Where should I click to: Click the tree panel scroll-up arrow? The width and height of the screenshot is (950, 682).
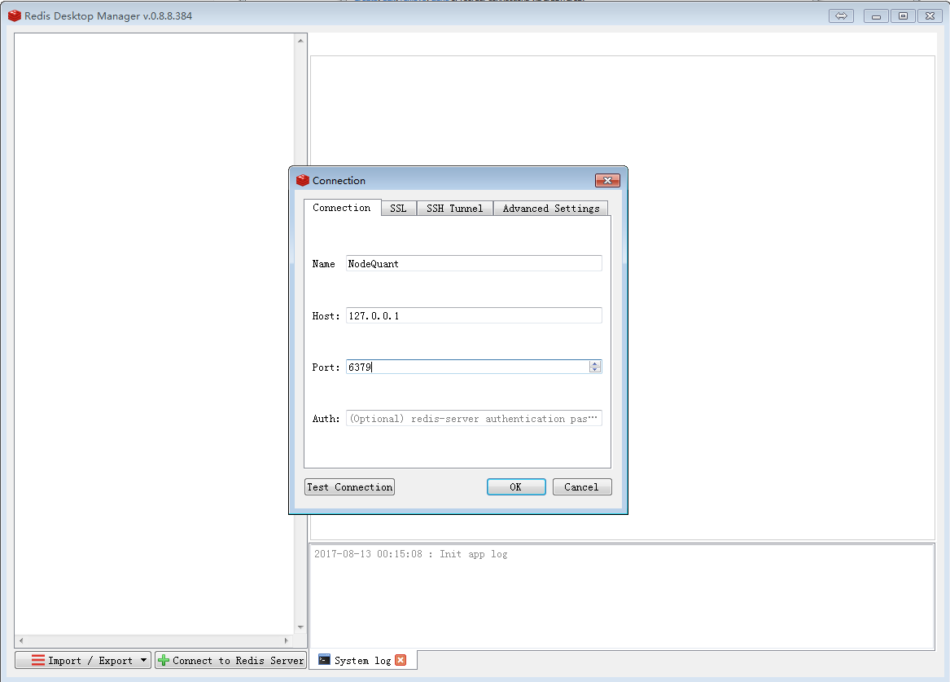point(300,41)
